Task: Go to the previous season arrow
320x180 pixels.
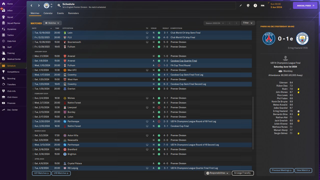Action: click(230, 23)
